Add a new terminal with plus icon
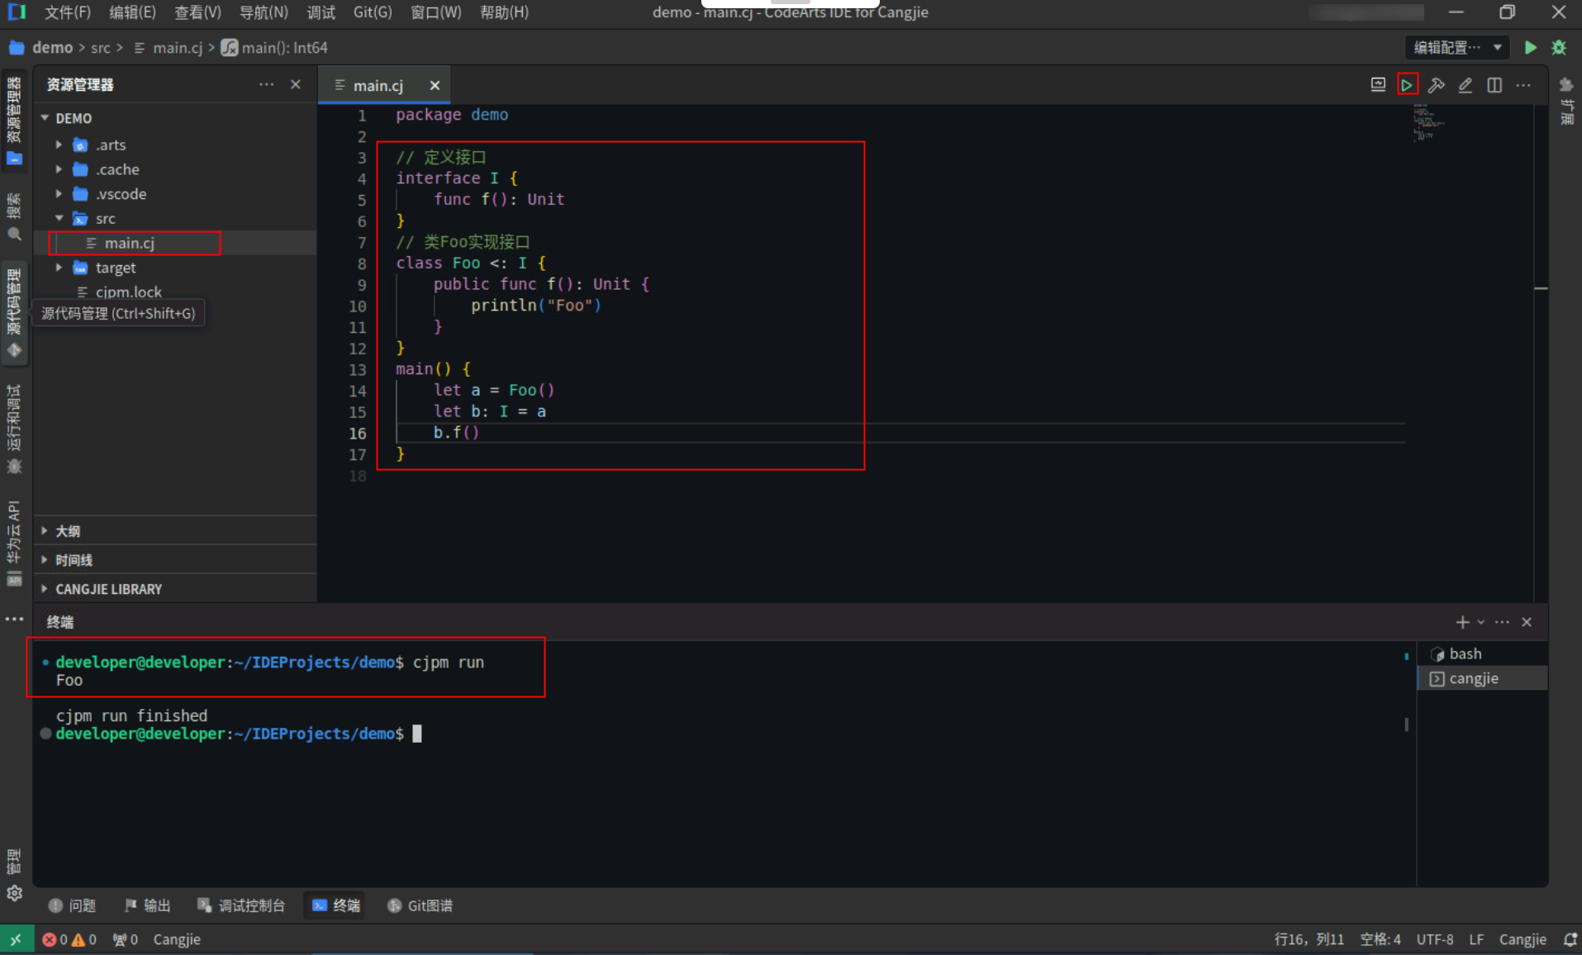The width and height of the screenshot is (1582, 955). [1462, 622]
